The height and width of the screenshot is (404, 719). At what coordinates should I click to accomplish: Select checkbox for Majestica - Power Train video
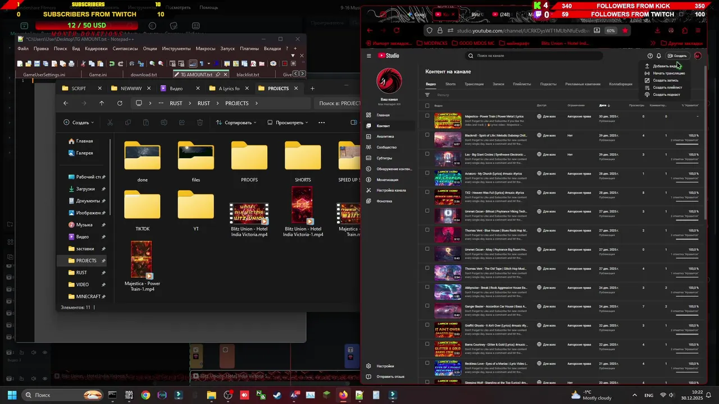[427, 116]
